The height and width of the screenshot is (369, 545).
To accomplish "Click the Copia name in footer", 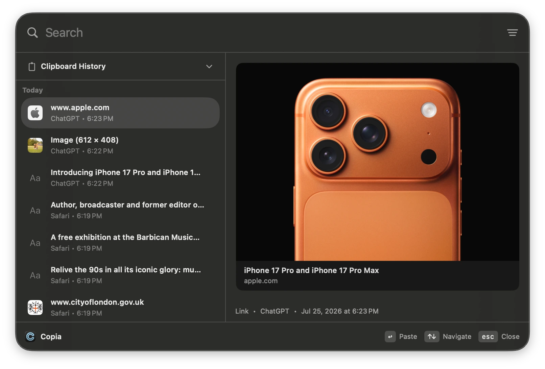I will (51, 337).
